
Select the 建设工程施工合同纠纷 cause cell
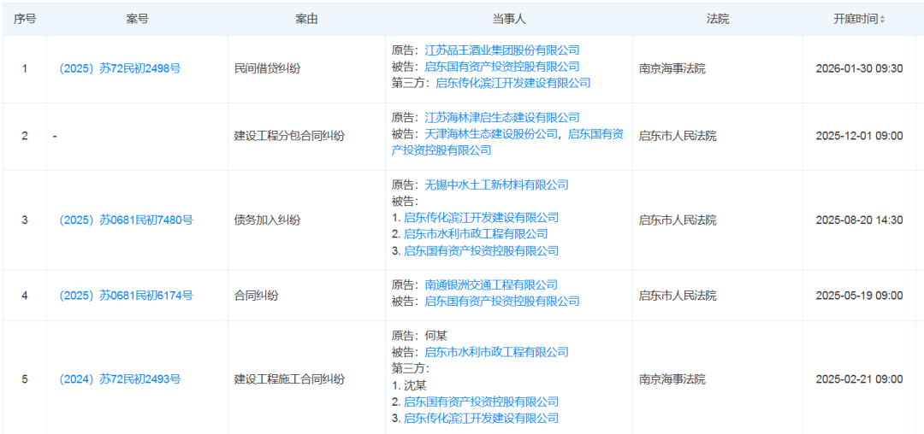click(289, 379)
